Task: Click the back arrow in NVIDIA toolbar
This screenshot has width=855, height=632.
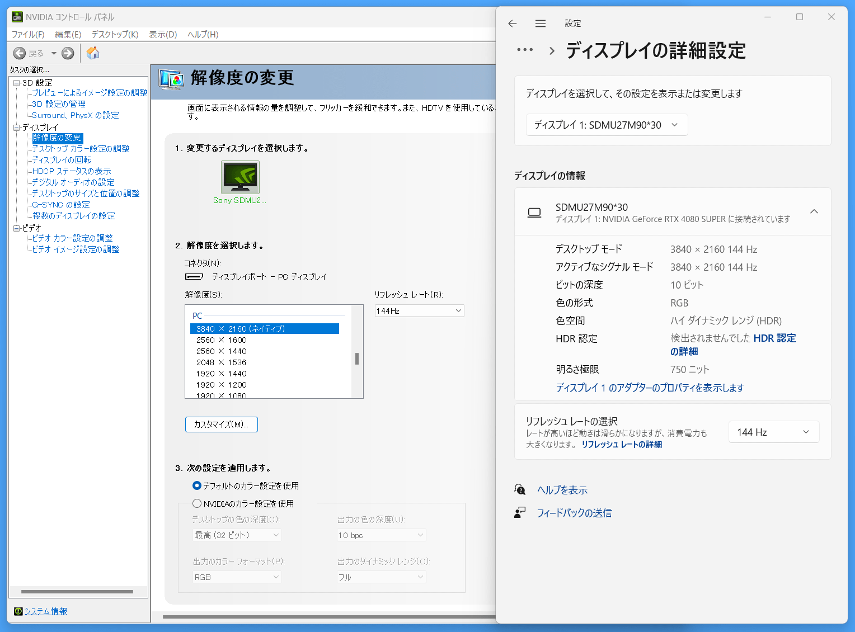Action: click(x=20, y=53)
